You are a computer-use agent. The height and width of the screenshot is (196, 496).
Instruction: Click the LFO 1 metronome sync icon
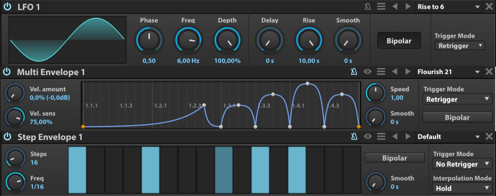(x=368, y=7)
